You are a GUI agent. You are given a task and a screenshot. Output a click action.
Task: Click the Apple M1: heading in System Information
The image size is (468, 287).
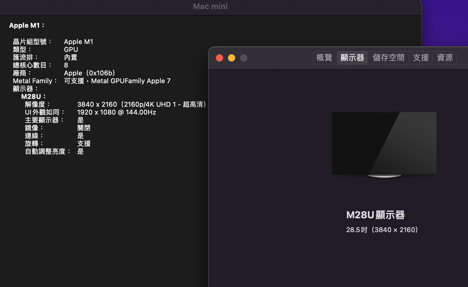27,25
